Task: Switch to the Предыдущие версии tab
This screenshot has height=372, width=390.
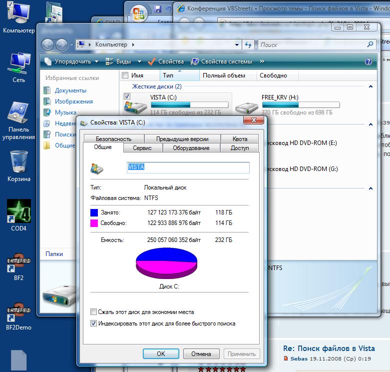Action: coord(182,138)
